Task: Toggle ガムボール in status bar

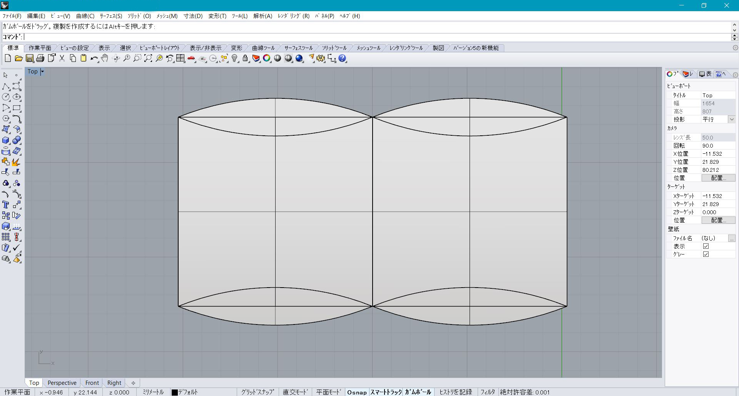Action: [x=418, y=392]
